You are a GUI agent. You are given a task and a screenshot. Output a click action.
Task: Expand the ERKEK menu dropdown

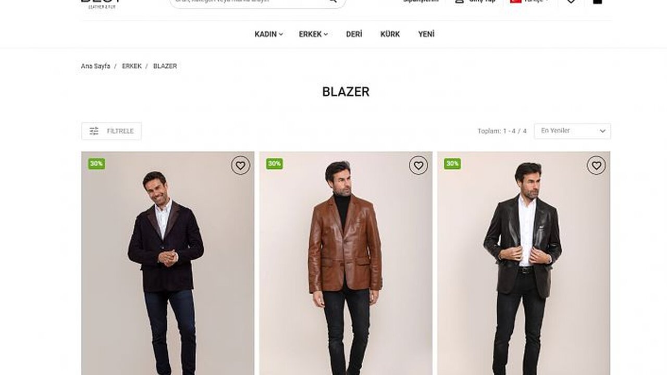313,34
